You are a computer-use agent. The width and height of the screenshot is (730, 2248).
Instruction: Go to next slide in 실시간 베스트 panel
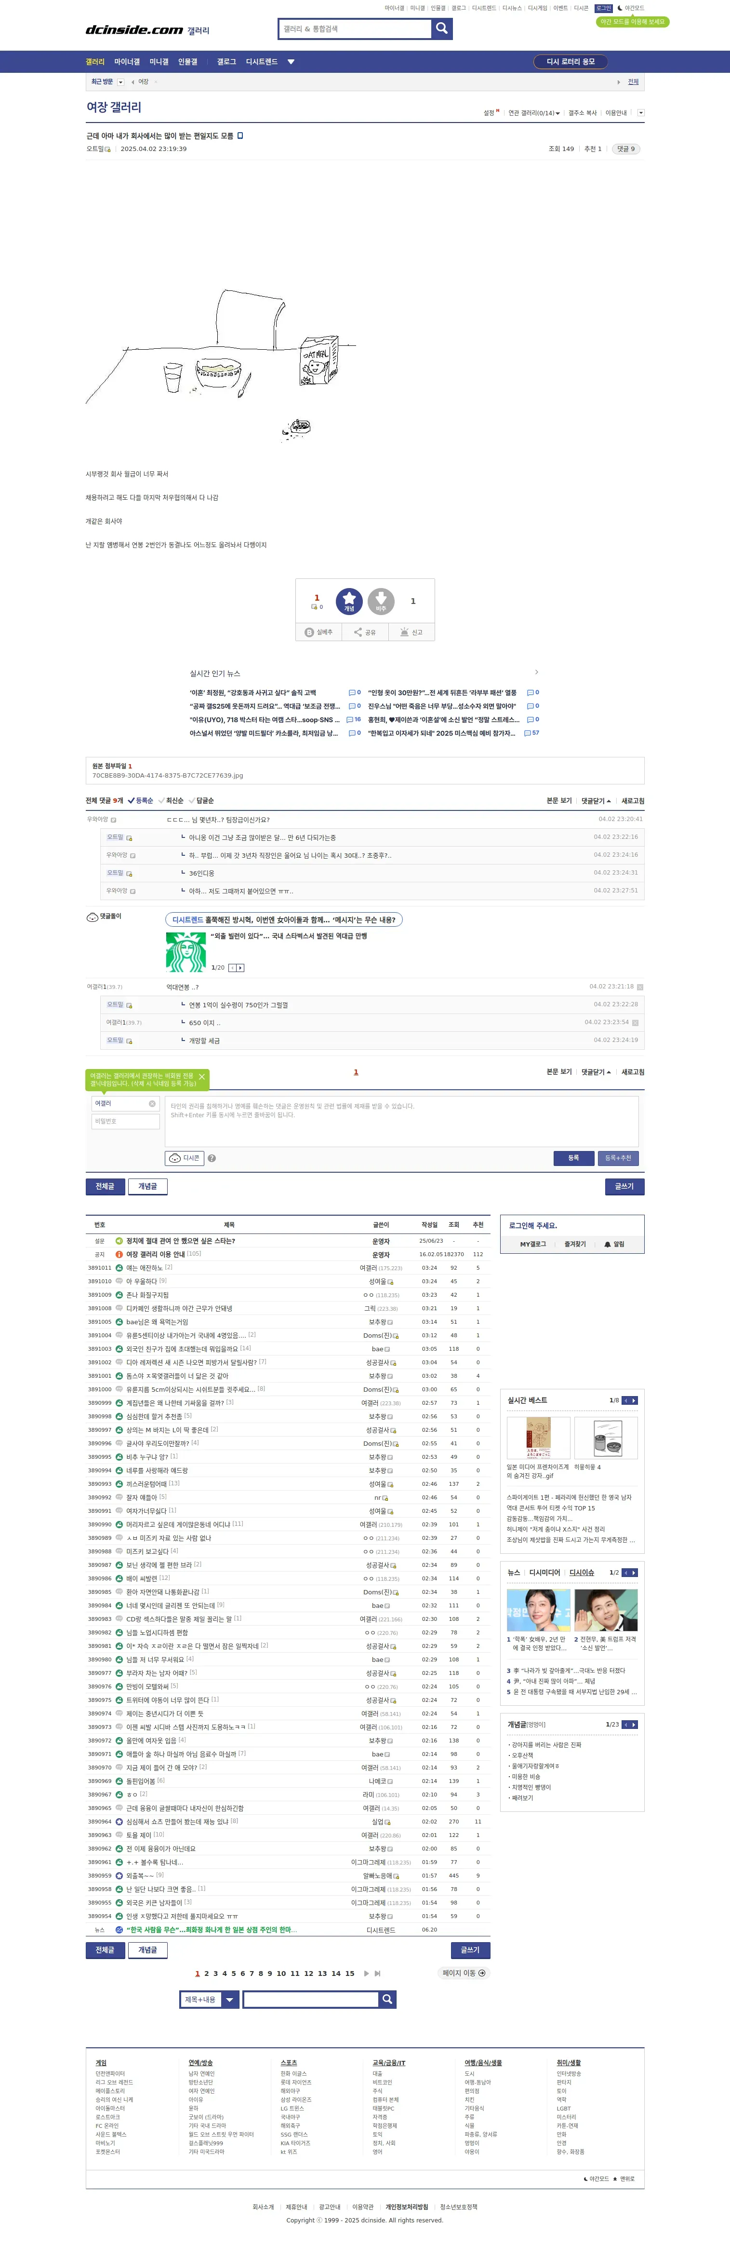click(x=634, y=1400)
